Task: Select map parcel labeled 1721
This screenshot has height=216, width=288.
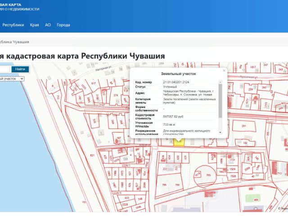Action: 232,160
